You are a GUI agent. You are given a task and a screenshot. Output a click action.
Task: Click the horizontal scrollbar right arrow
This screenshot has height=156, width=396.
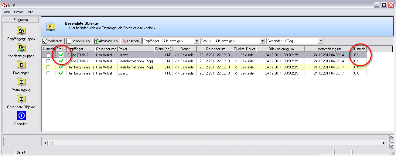tap(384, 143)
